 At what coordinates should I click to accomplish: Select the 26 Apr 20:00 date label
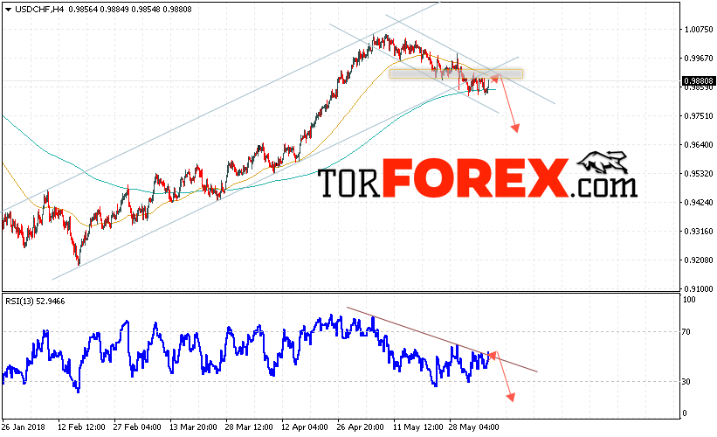tap(361, 427)
